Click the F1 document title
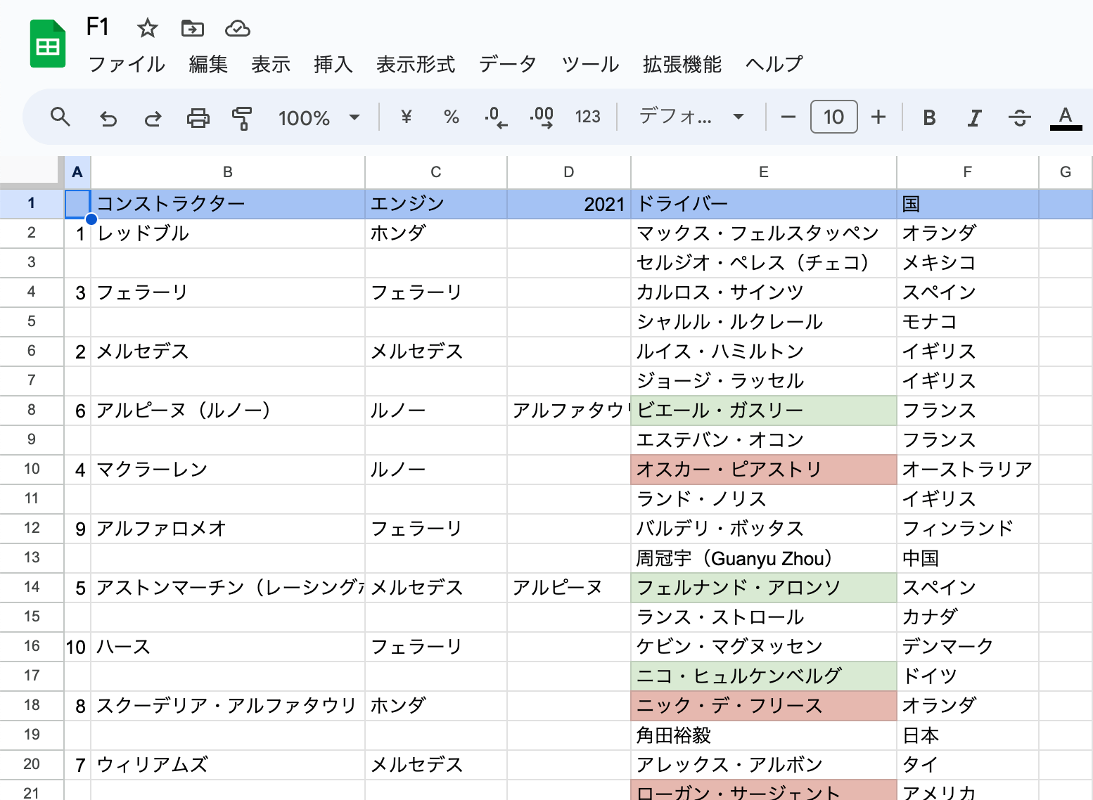The height and width of the screenshot is (800, 1093). coord(97,27)
